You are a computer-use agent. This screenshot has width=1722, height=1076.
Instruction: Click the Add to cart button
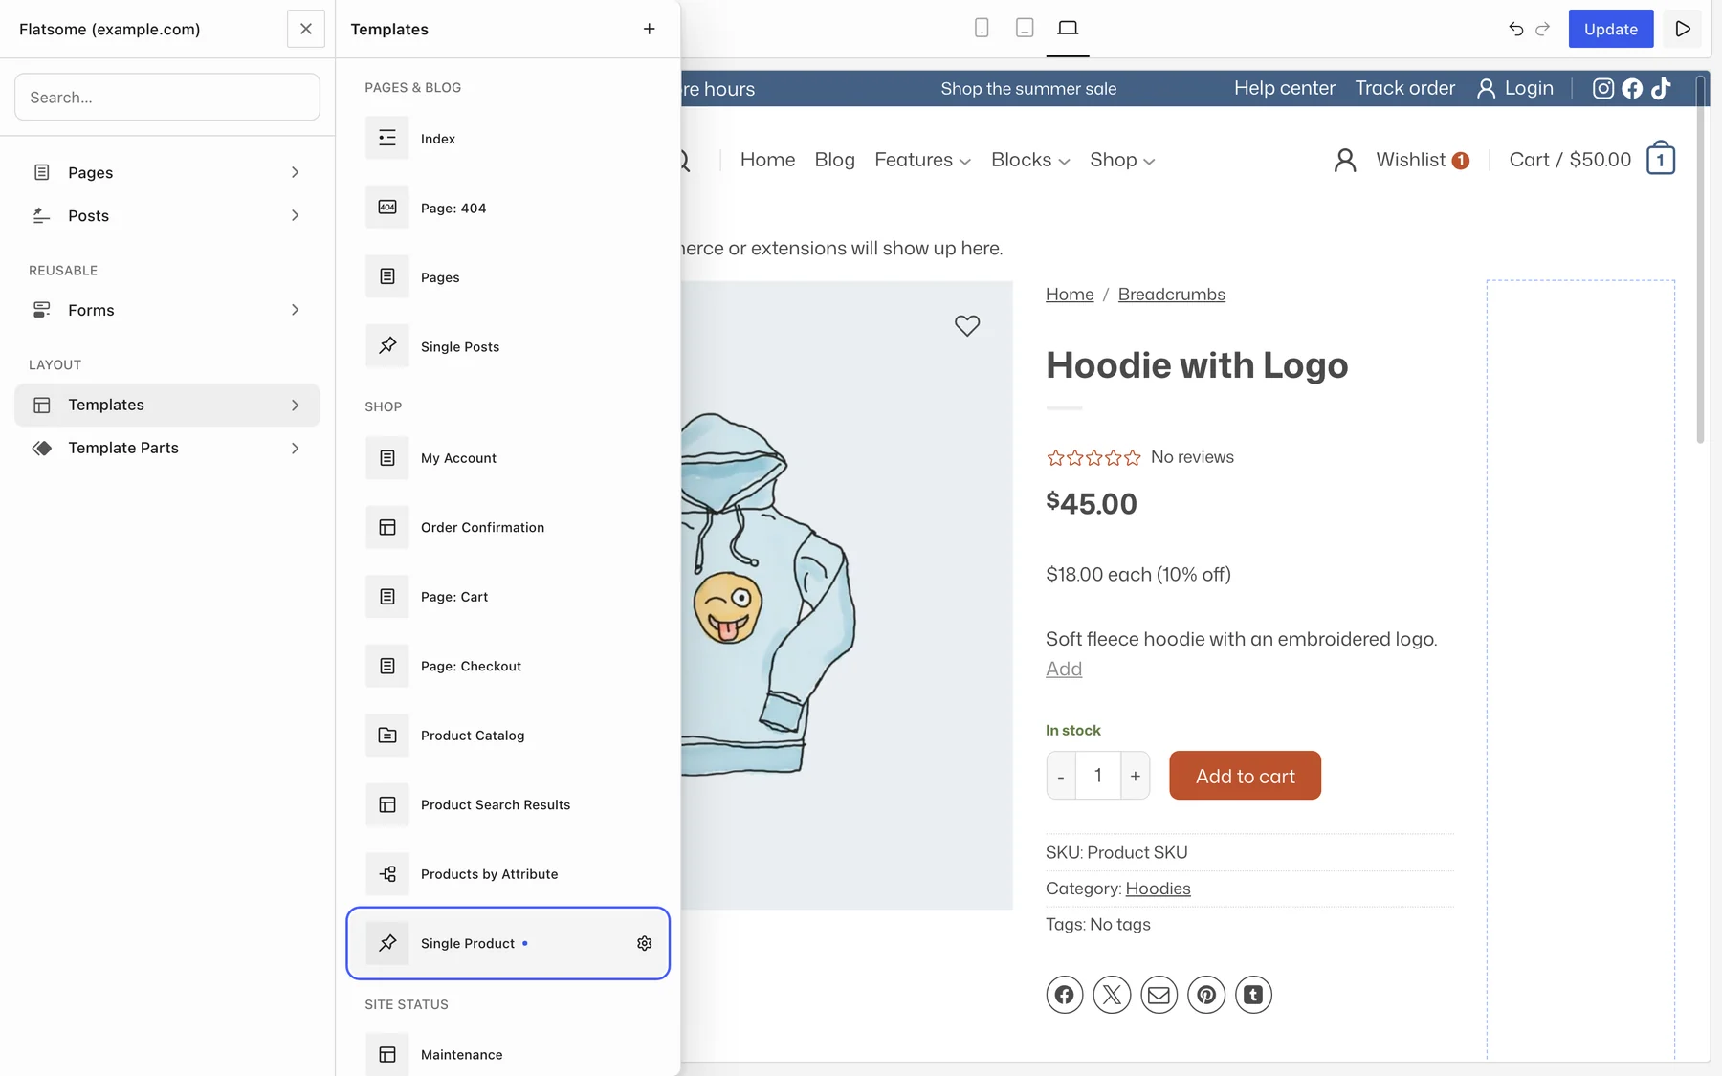(x=1245, y=776)
